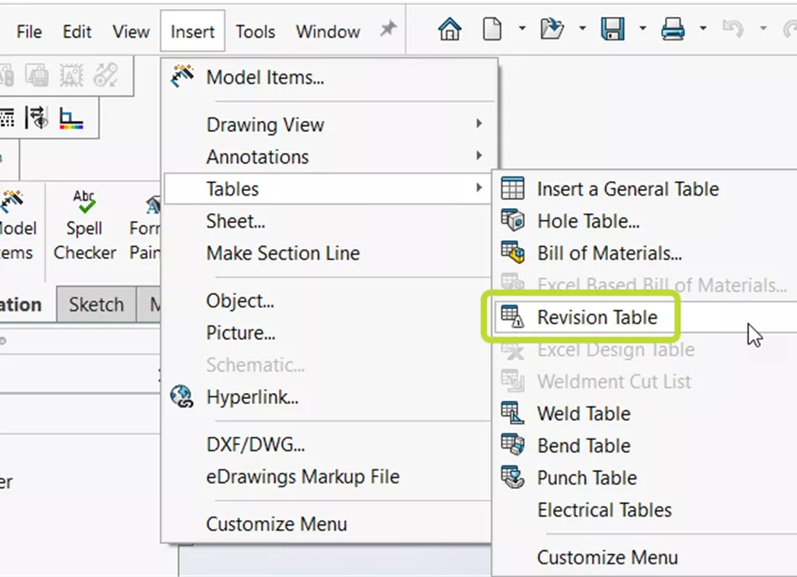The height and width of the screenshot is (577, 797).
Task: Switch to the Sketch tab
Action: coord(96,305)
